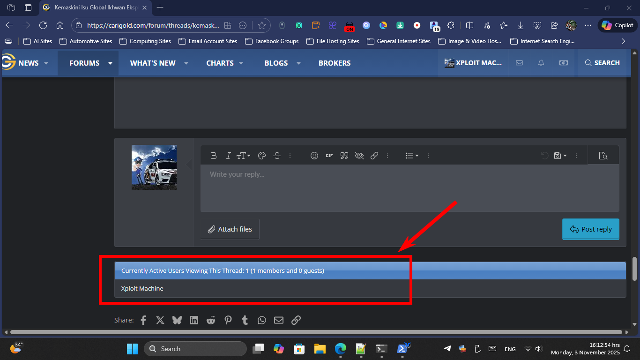
Task: Open the Automotive Sites bookmark folder
Action: 86,41
